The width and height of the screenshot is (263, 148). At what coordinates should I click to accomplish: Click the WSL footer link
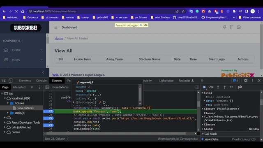click(55, 75)
